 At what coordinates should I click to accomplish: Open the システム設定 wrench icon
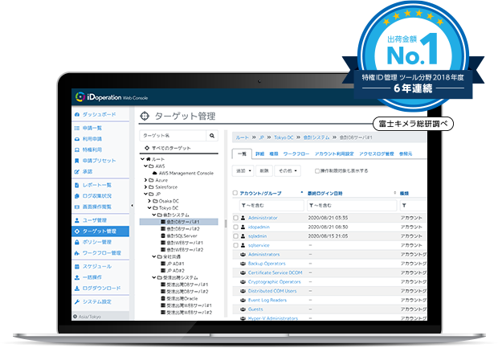77,302
